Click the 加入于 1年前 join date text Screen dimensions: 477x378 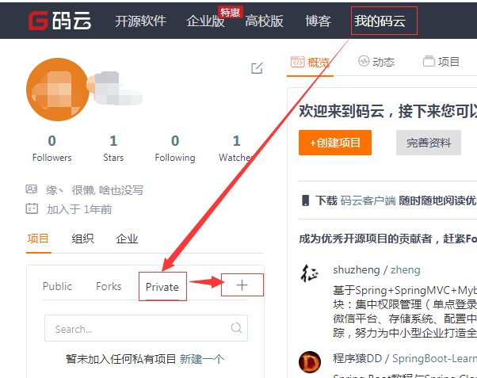tap(79, 209)
